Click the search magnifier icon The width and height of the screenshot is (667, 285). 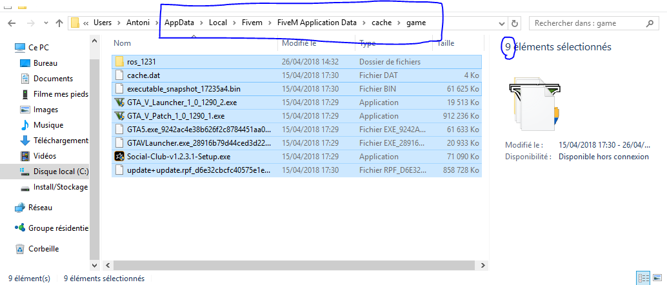pyautogui.click(x=650, y=23)
